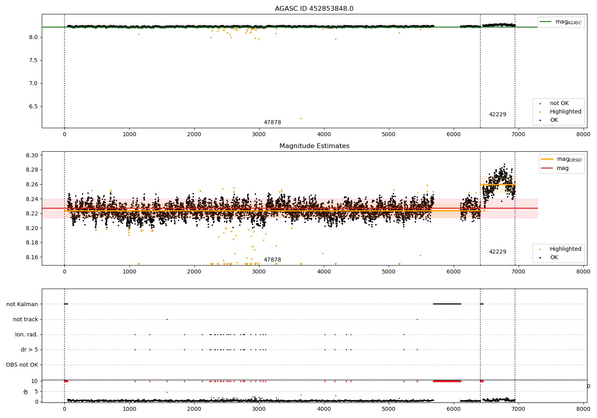Click the lone orange outlier below 6.5 magnitude
Viewport: 597px width, 418px height.
(x=301, y=118)
